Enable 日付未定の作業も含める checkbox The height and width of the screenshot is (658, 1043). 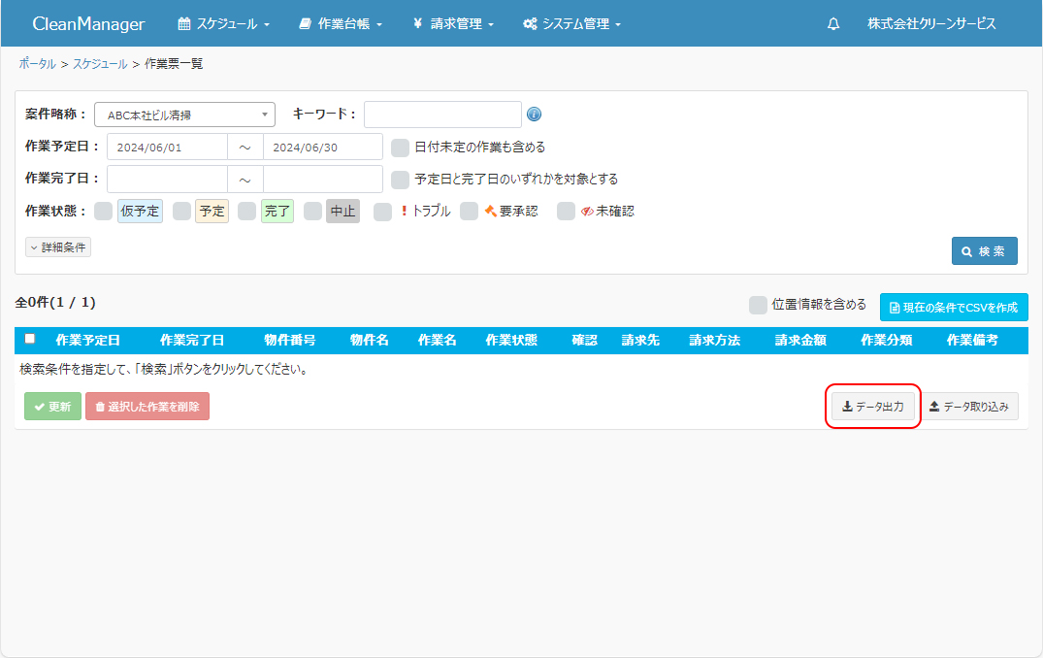[400, 148]
